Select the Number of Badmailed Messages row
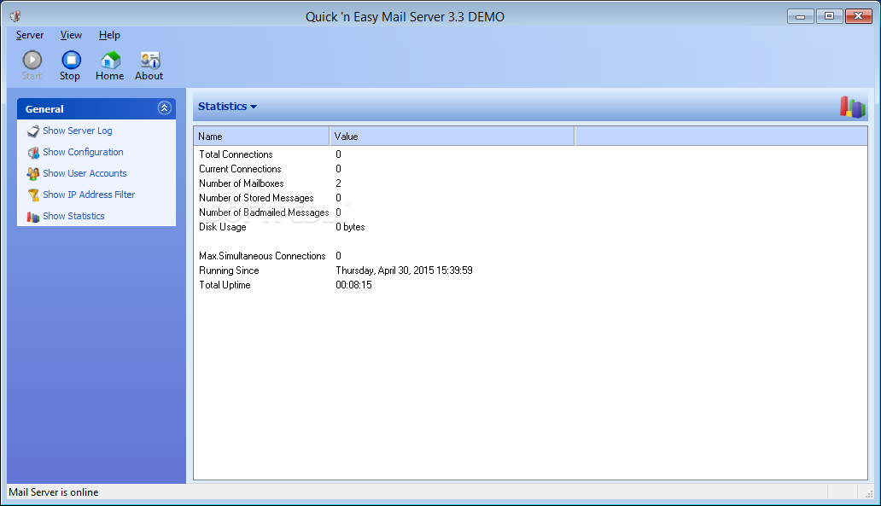 (x=530, y=212)
